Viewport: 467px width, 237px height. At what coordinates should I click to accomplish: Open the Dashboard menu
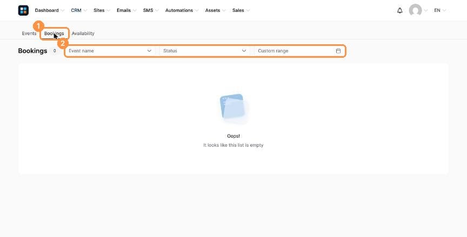tap(49, 10)
